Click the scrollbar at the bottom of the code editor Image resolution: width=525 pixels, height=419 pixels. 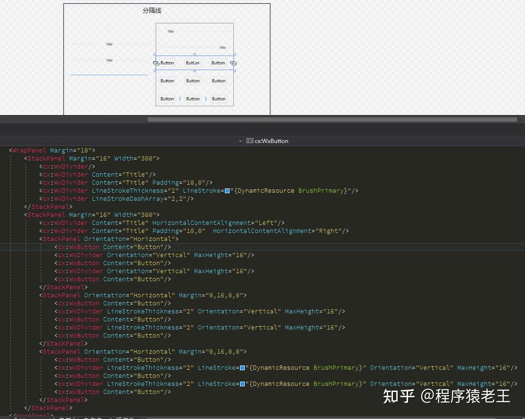(x=260, y=418)
